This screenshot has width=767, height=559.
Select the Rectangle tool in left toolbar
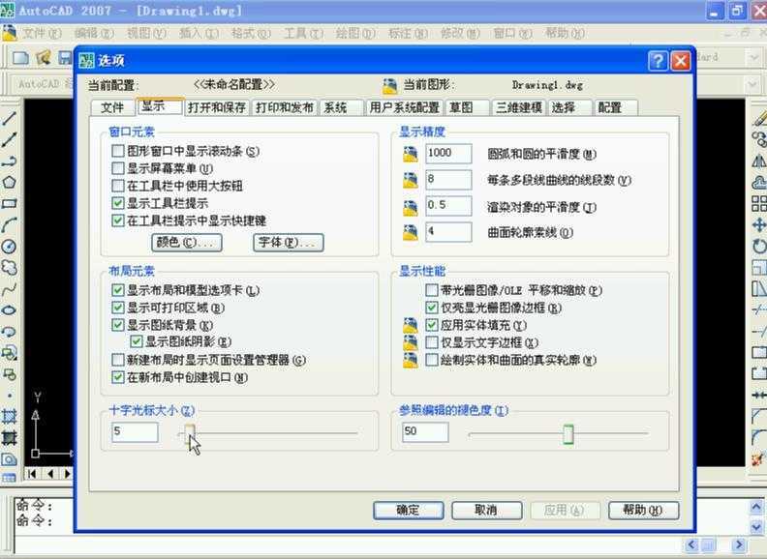(x=10, y=204)
